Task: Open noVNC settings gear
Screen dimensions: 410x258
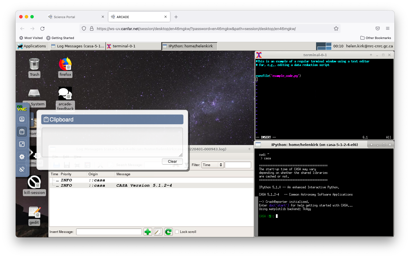Action: pos(22,157)
